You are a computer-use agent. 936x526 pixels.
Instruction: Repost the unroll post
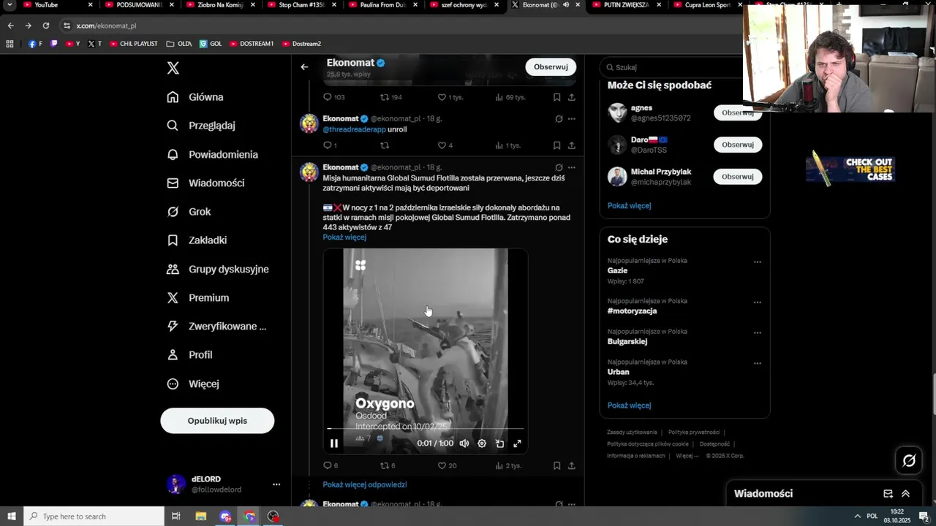point(385,145)
